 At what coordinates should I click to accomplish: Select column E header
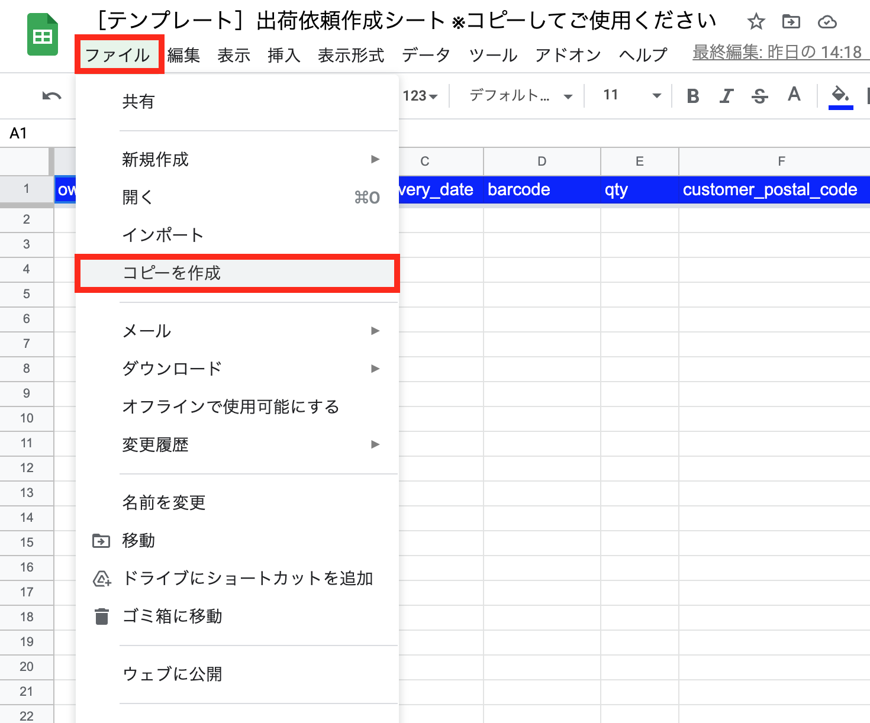pyautogui.click(x=639, y=161)
